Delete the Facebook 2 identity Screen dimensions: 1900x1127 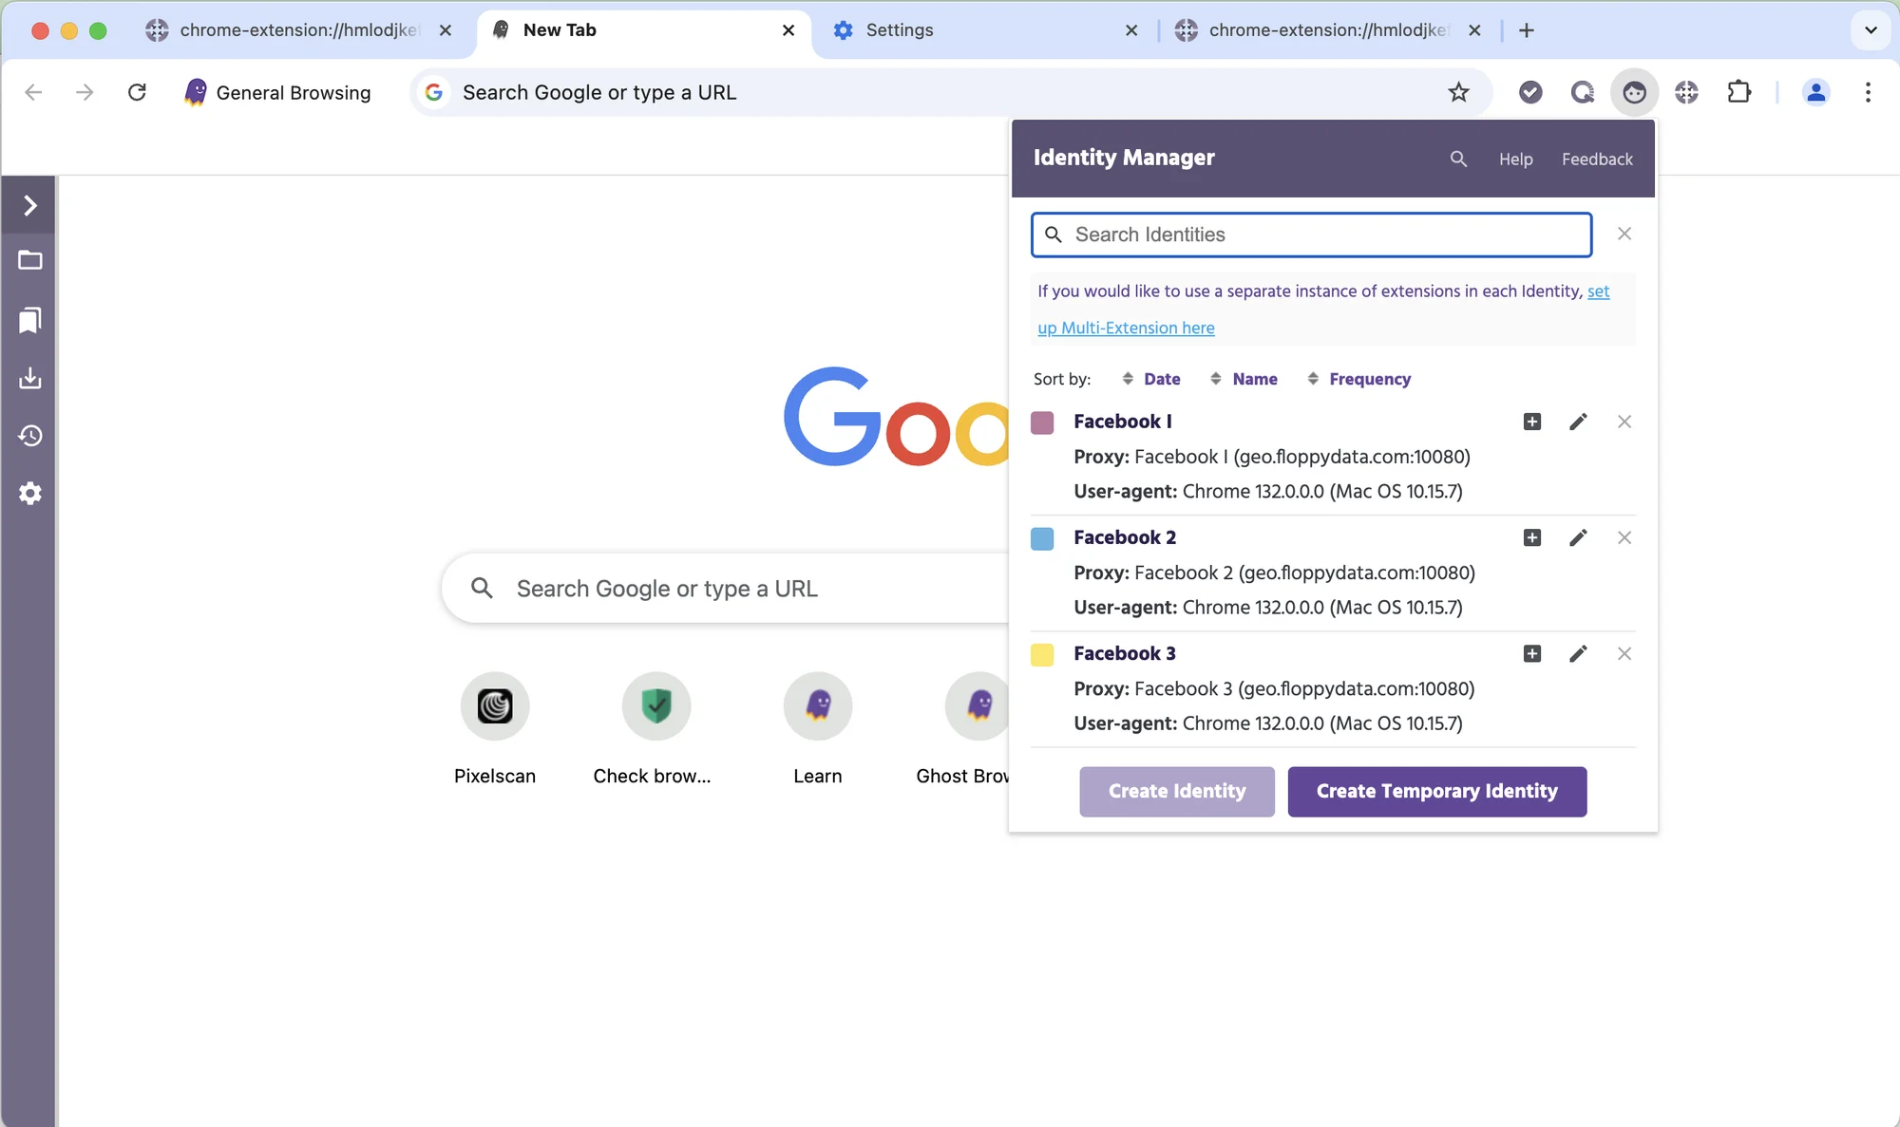coord(1624,537)
